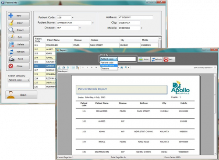Viewport: 219px width, 160px height.
Task: Click the Crystal Reports refresh report icon
Action: (x=68, y=67)
